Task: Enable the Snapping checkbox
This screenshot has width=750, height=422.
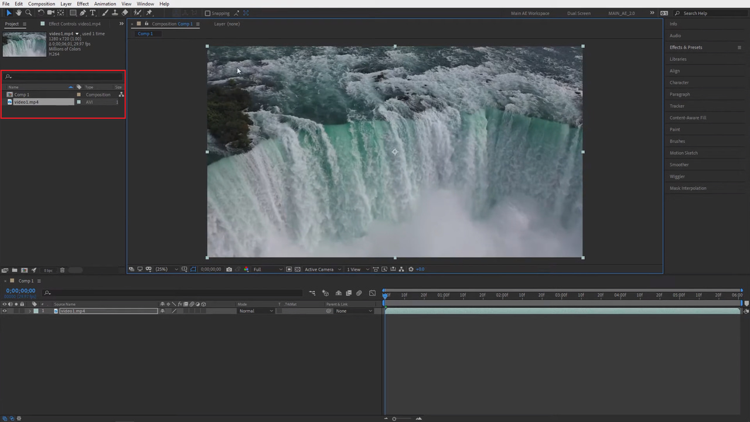Action: point(207,13)
